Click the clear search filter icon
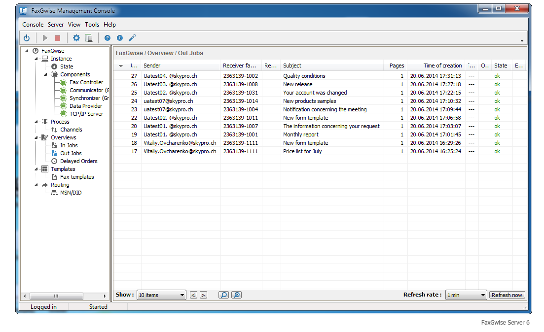Image resolution: width=544 pixels, height=332 pixels. click(236, 295)
